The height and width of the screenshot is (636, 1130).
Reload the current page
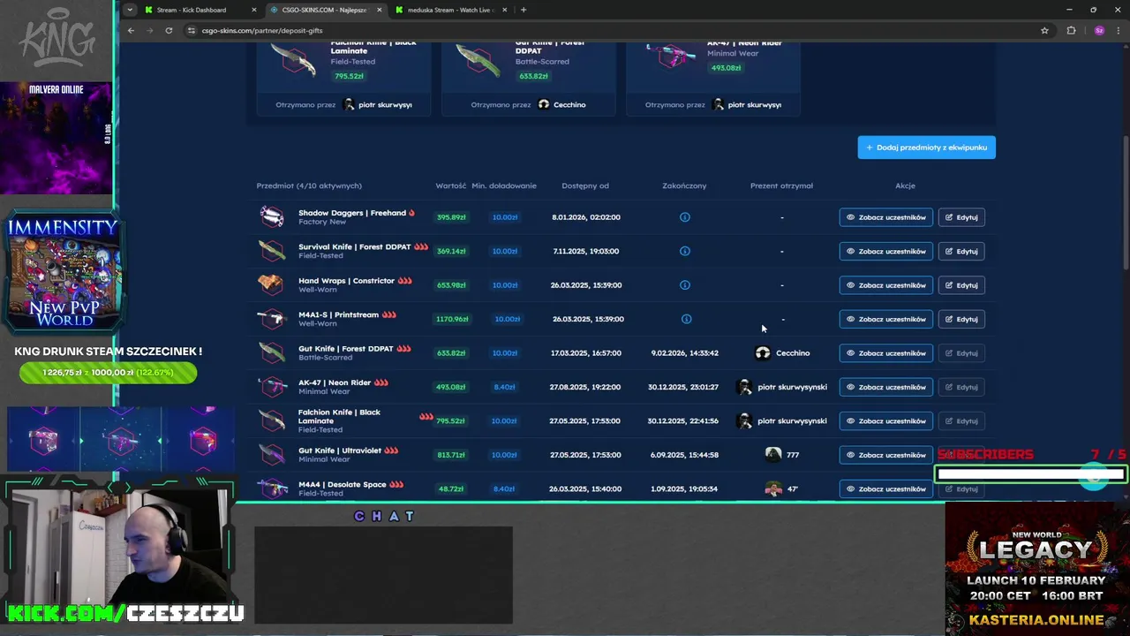click(169, 30)
